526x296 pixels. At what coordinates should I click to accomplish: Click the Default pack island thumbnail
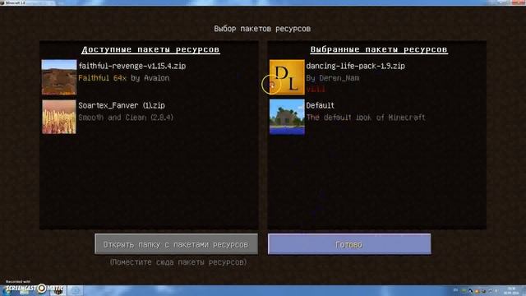point(287,117)
